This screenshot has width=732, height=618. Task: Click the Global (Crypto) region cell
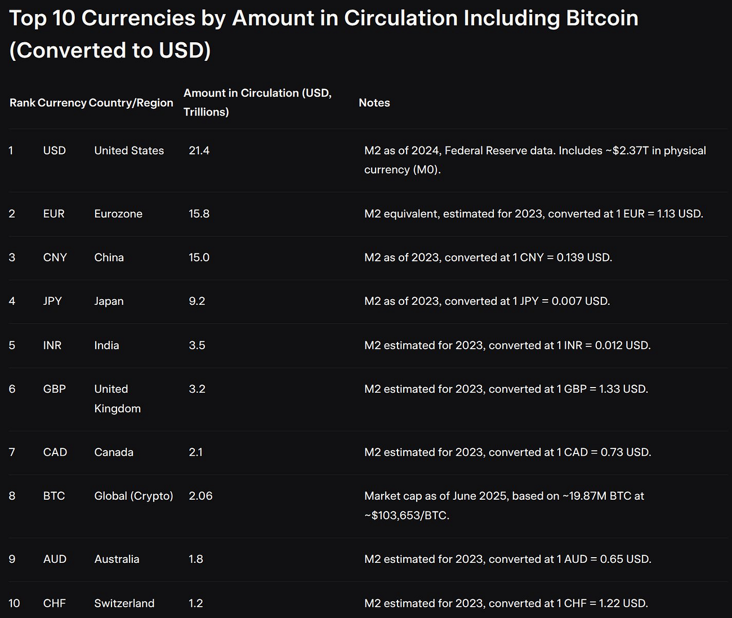tap(133, 496)
